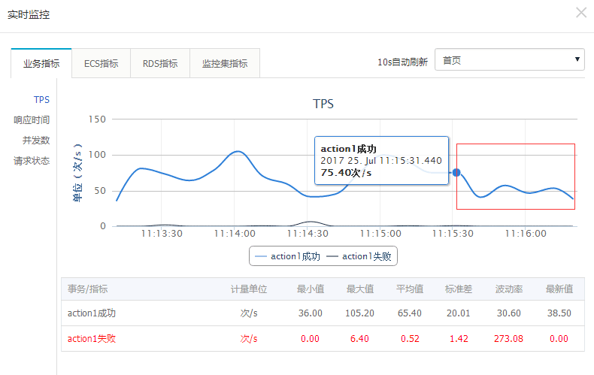Toggle action1失败 series in chart legend
The height and width of the screenshot is (375, 594).
tap(359, 256)
